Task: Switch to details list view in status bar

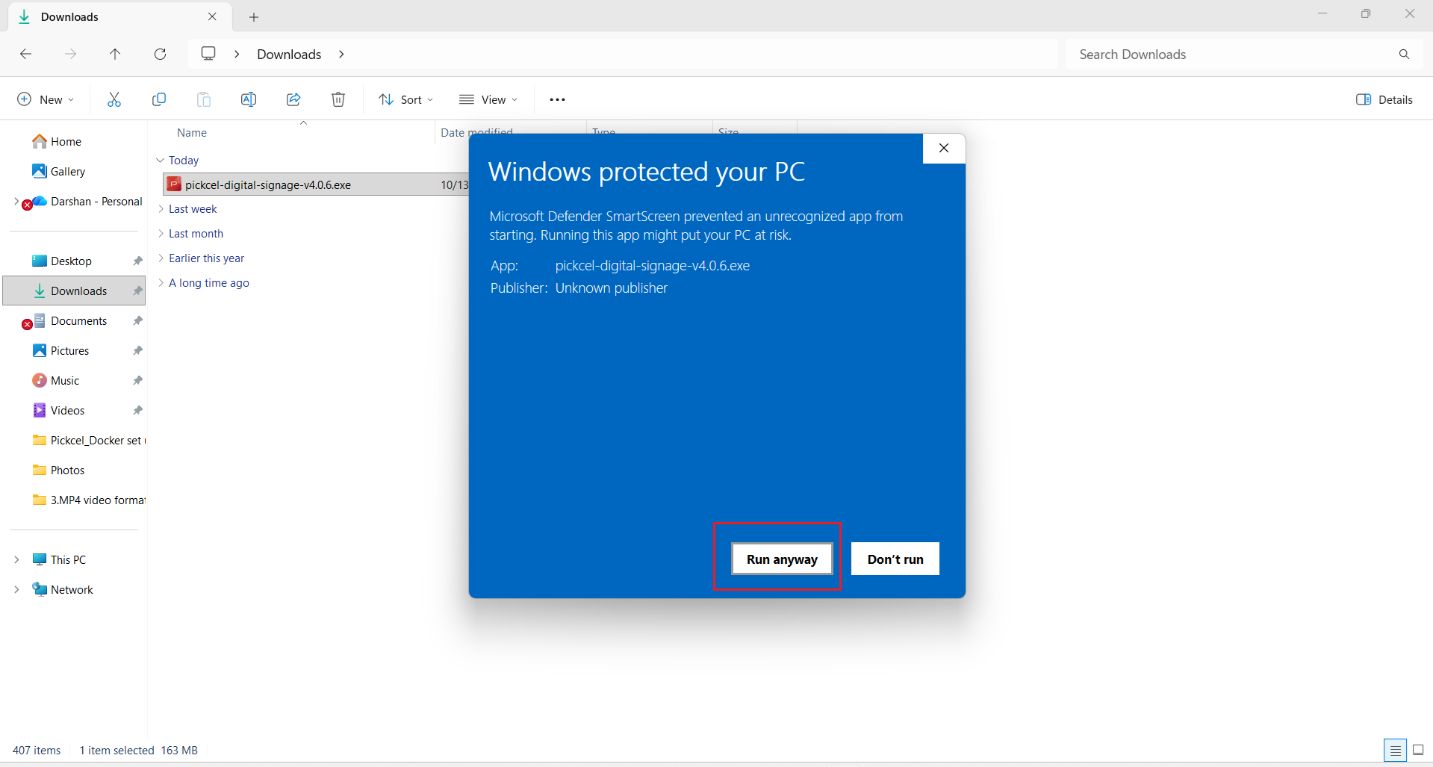Action: [x=1395, y=750]
